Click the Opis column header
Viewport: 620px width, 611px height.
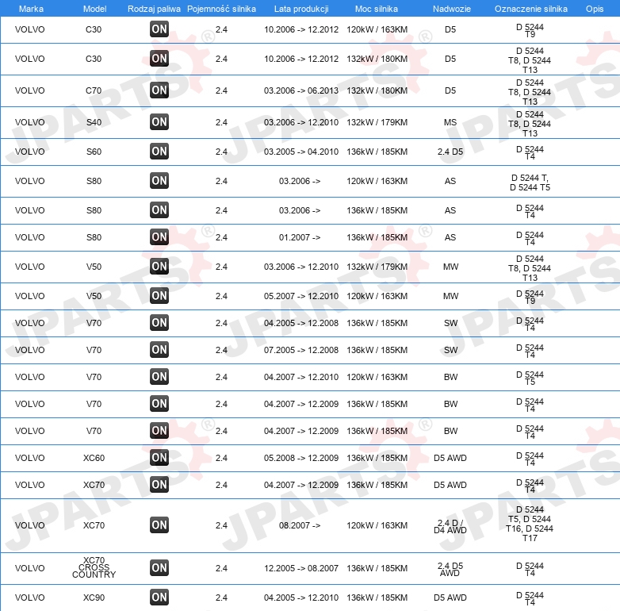point(595,9)
